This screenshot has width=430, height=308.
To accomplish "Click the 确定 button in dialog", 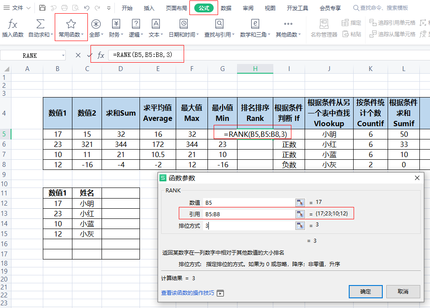I will point(366,292).
